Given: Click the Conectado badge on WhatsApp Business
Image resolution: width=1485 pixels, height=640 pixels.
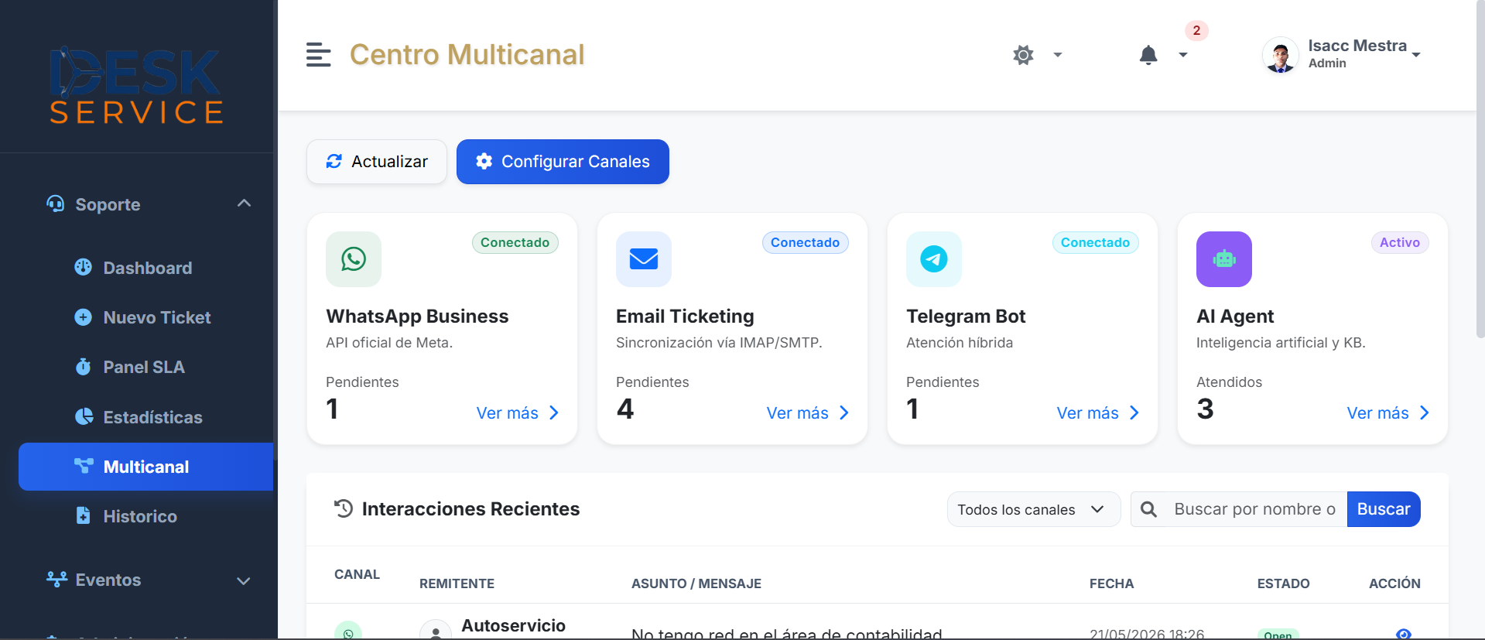Looking at the screenshot, I should tap(515, 242).
